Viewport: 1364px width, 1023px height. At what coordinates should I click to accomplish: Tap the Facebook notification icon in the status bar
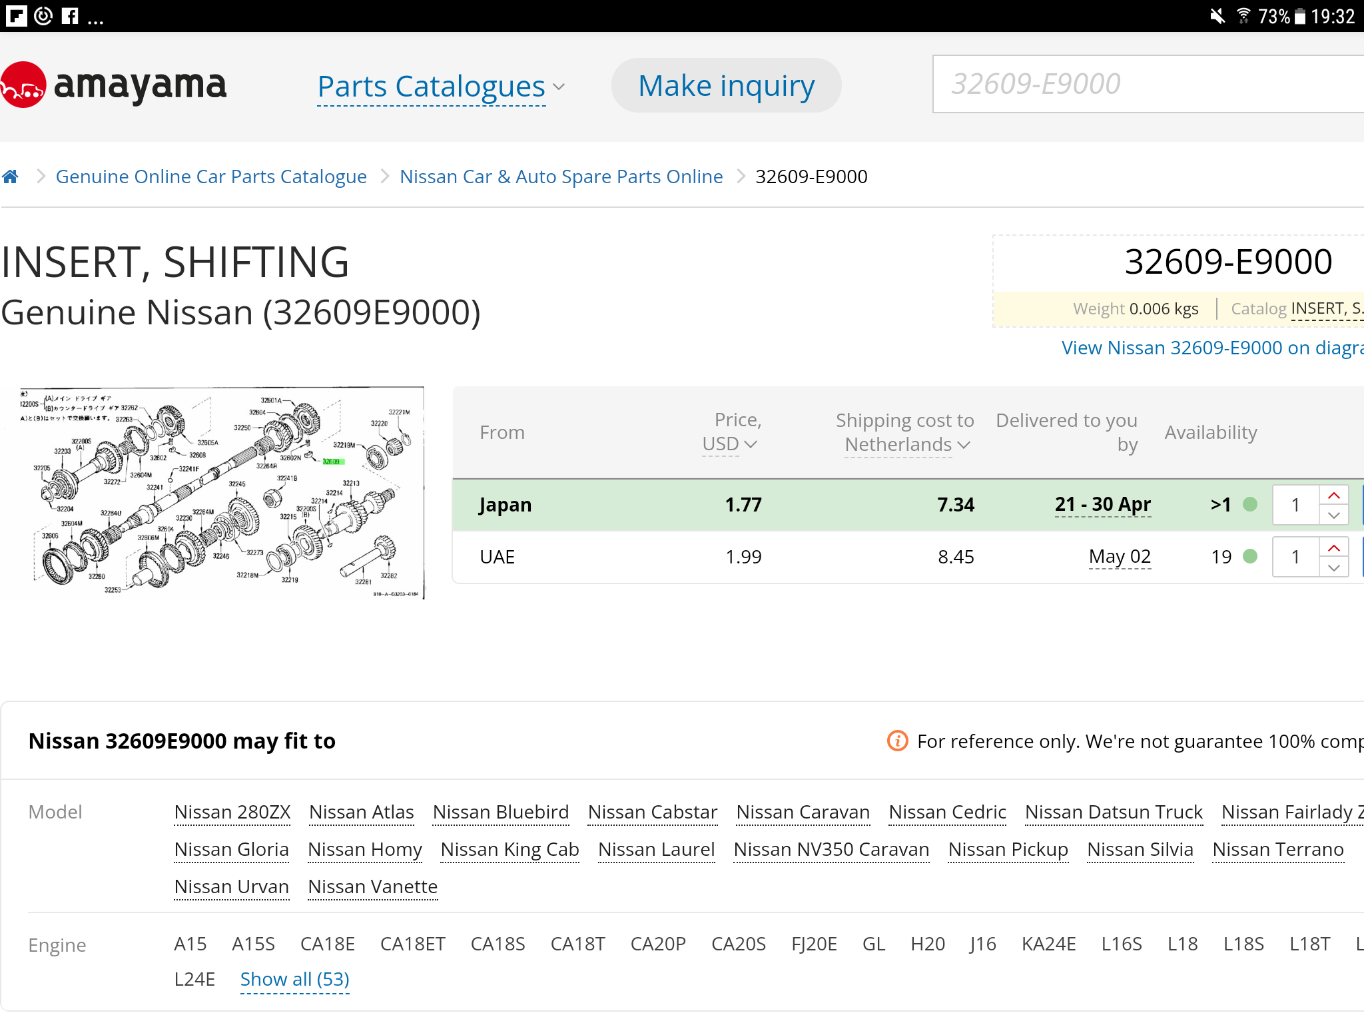tap(70, 15)
